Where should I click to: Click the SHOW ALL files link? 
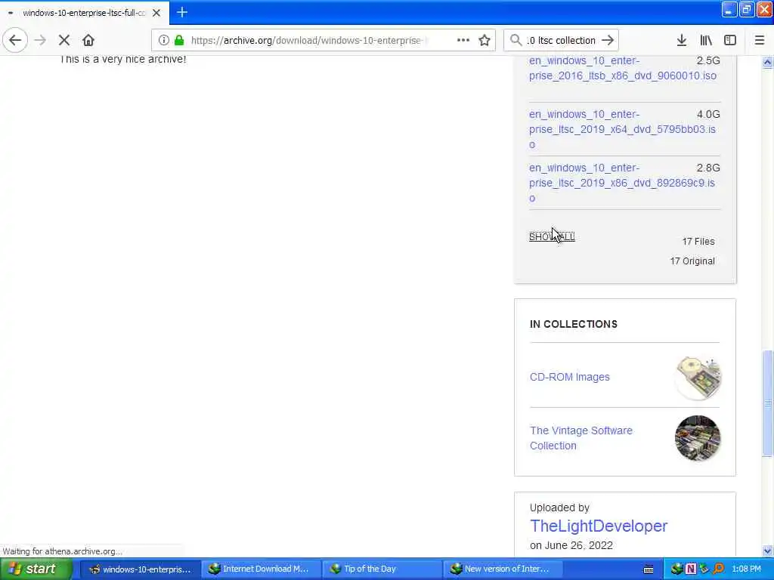point(552,236)
